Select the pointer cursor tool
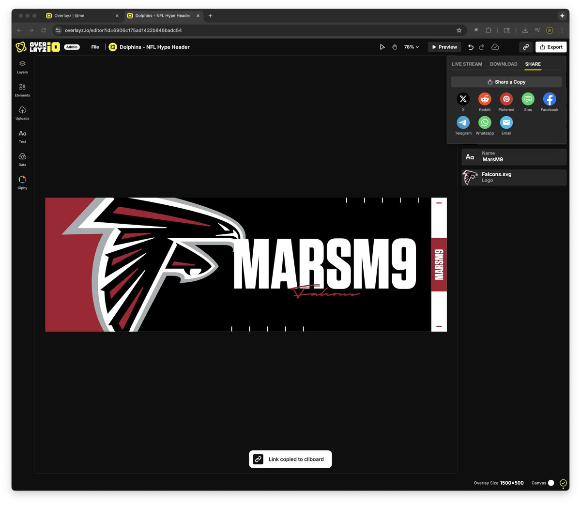This screenshot has width=581, height=505. (x=382, y=47)
